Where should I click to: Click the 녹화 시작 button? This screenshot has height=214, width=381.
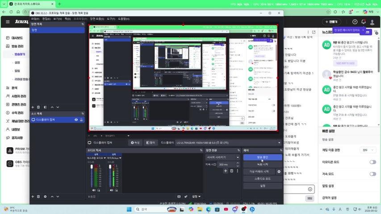263,165
